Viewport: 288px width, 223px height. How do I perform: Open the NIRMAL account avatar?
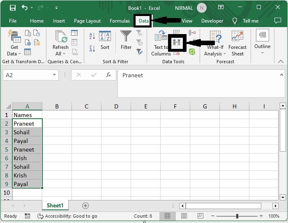tap(202, 8)
